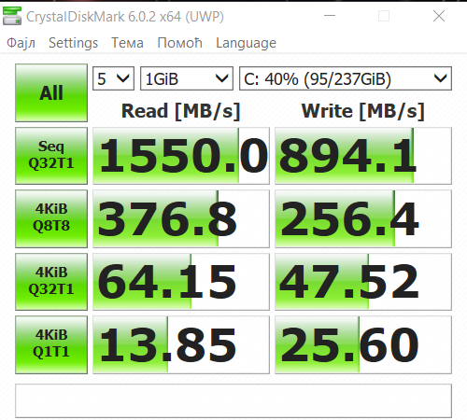
Task: Open the Помоћ menu
Action: (x=179, y=43)
